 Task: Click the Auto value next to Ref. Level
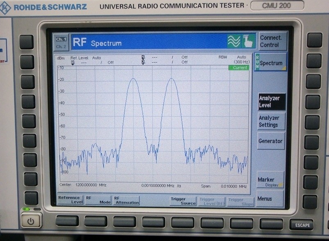tap(97, 58)
